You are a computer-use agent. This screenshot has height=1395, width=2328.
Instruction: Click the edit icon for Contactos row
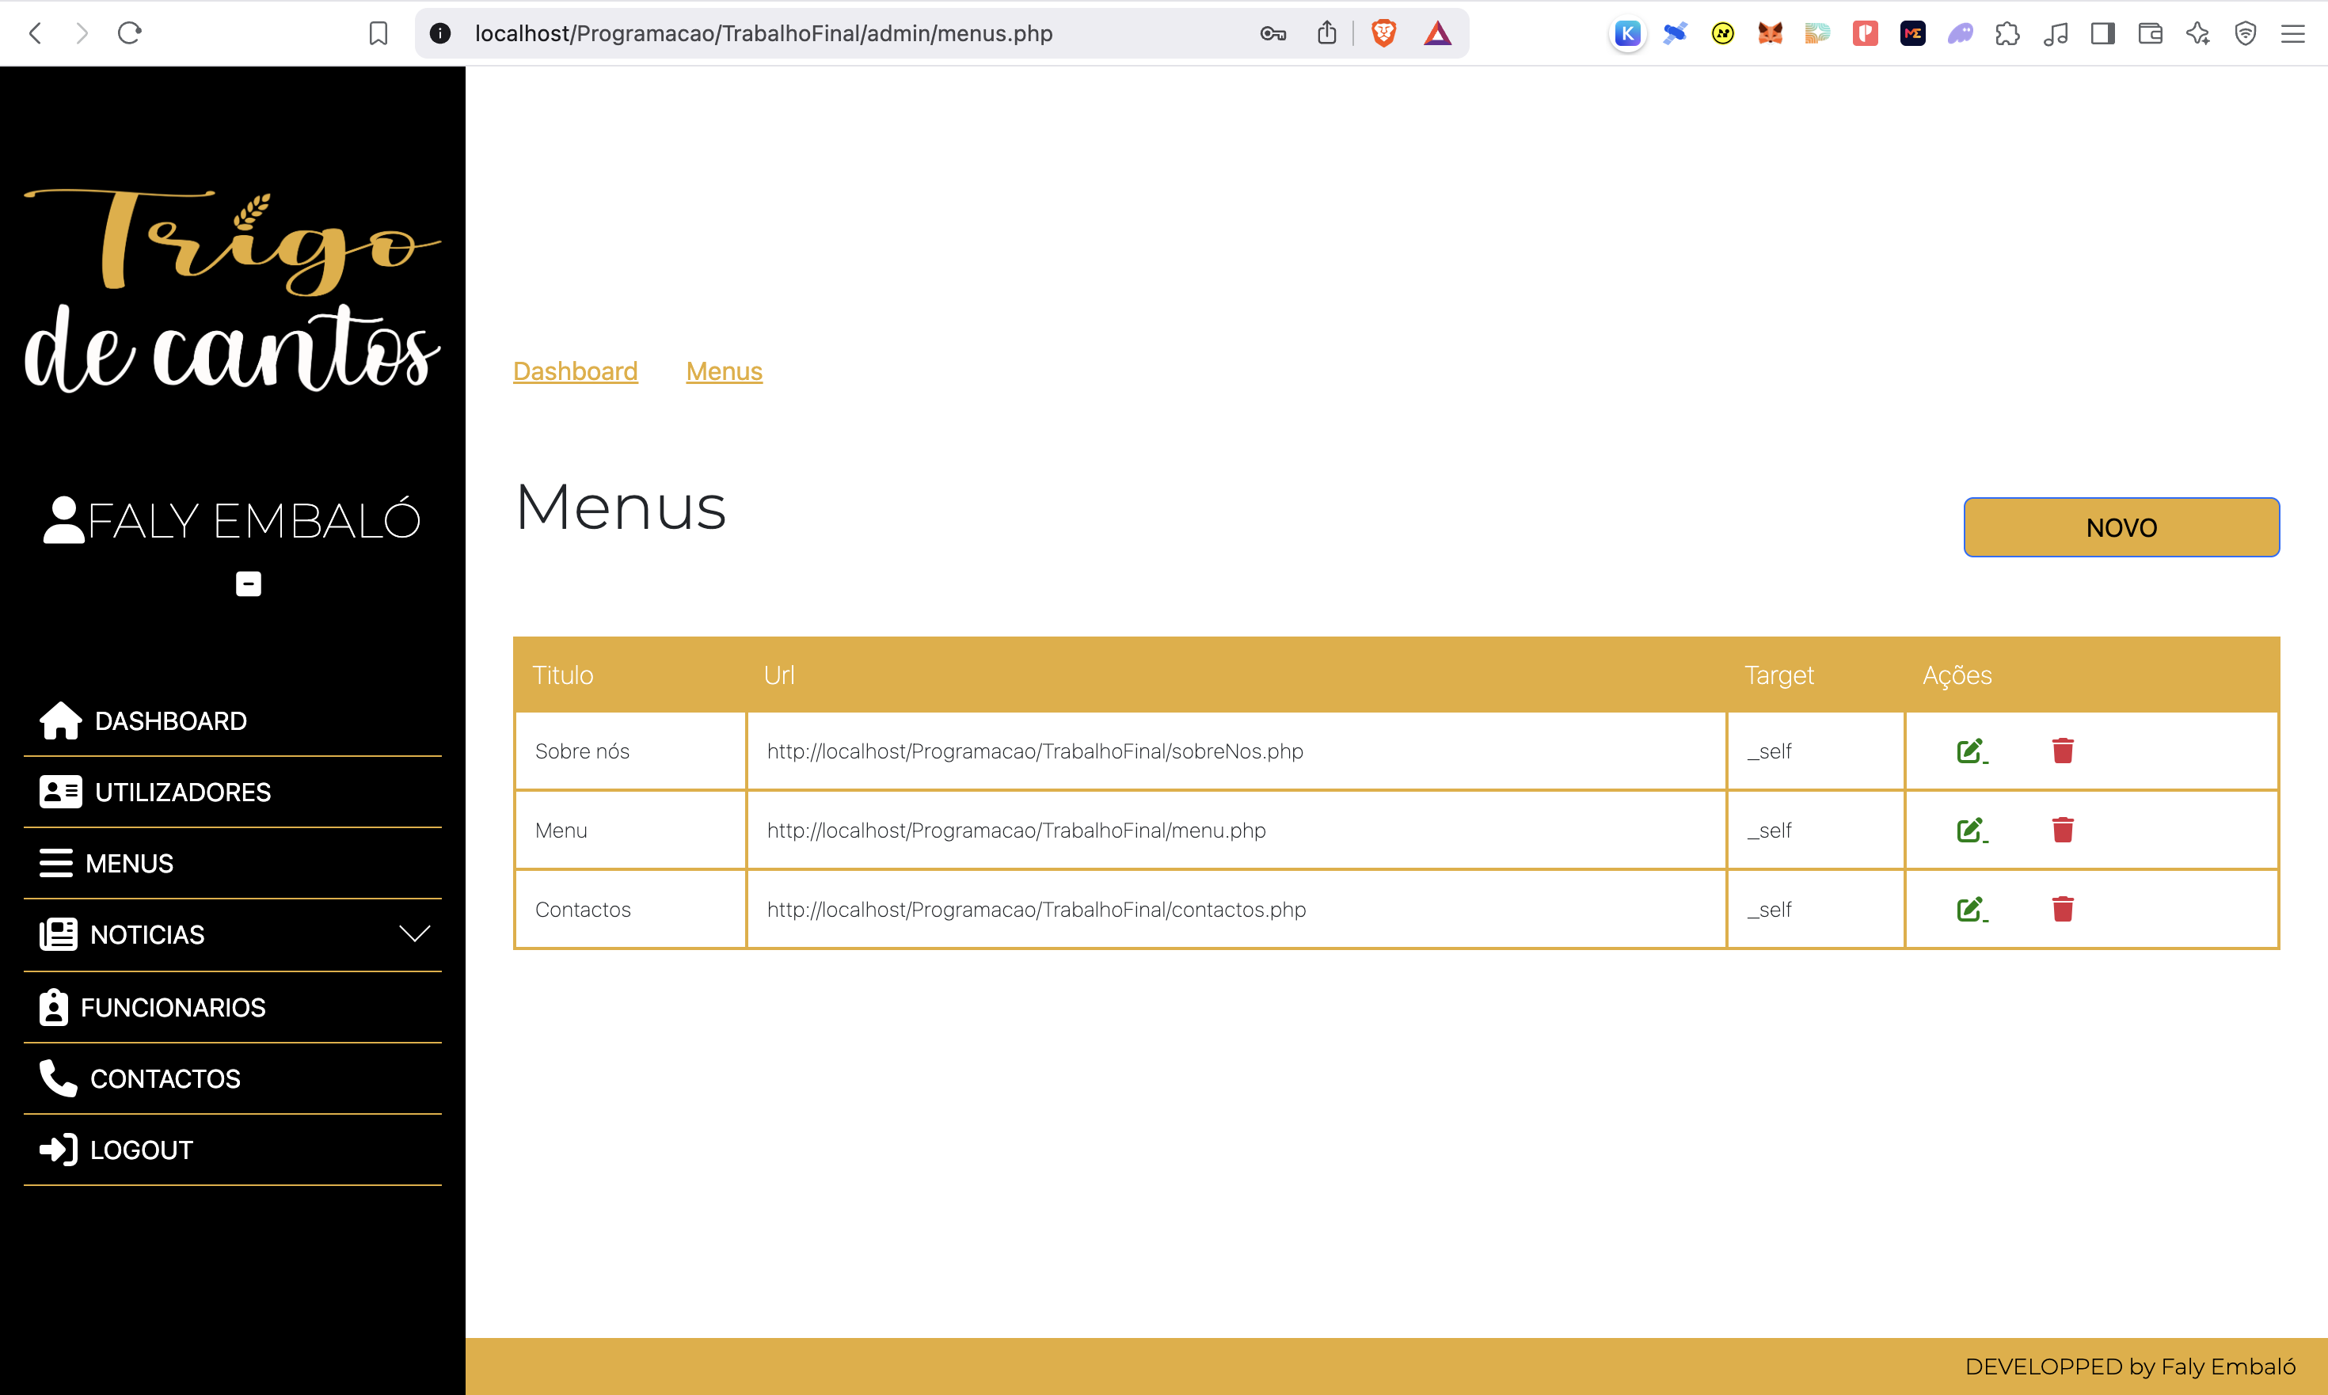coord(1970,909)
